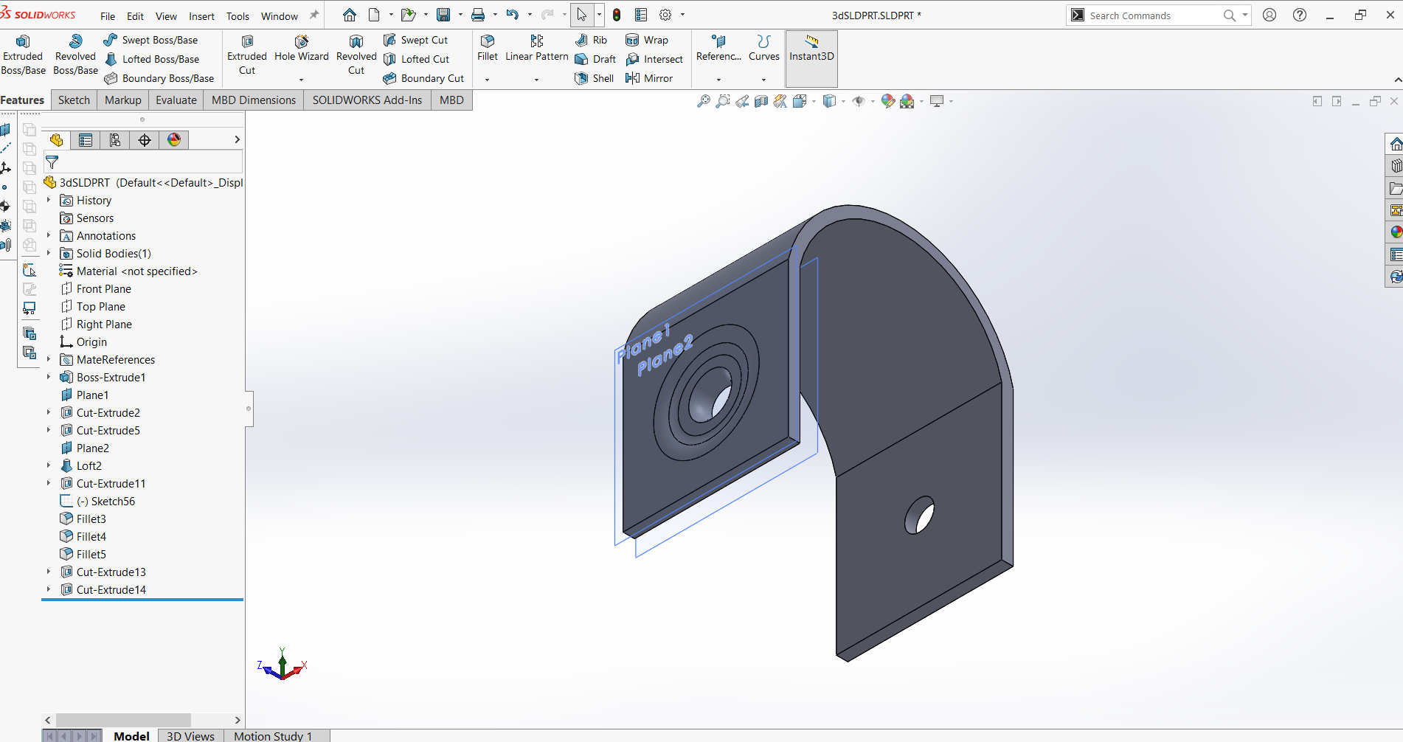
Task: Choose the Shell feature icon
Action: click(x=595, y=78)
